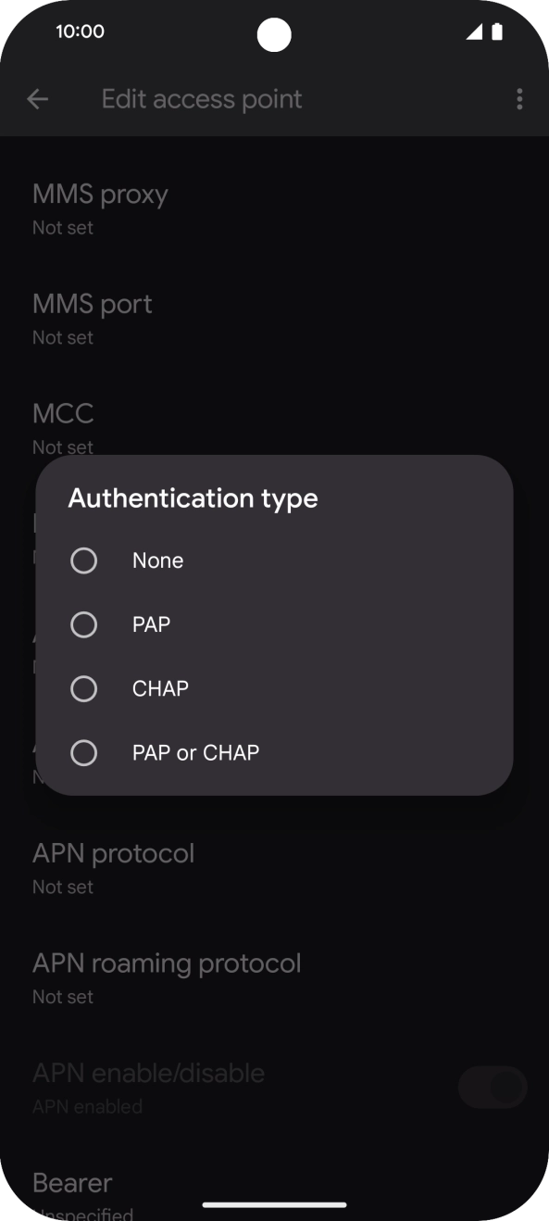
Task: Select the None radio button
Action: pos(84,560)
